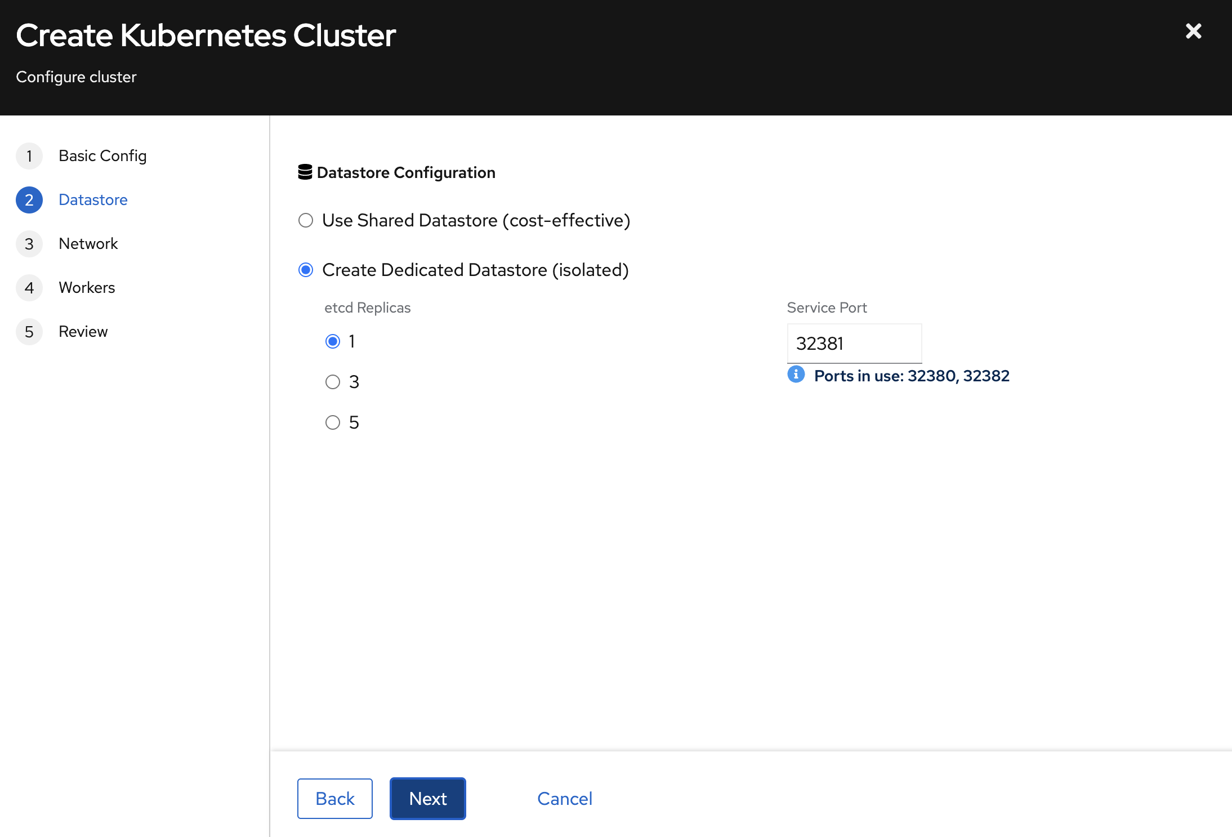Choose 1 etcd replica
This screenshot has height=837, width=1232.
[333, 341]
